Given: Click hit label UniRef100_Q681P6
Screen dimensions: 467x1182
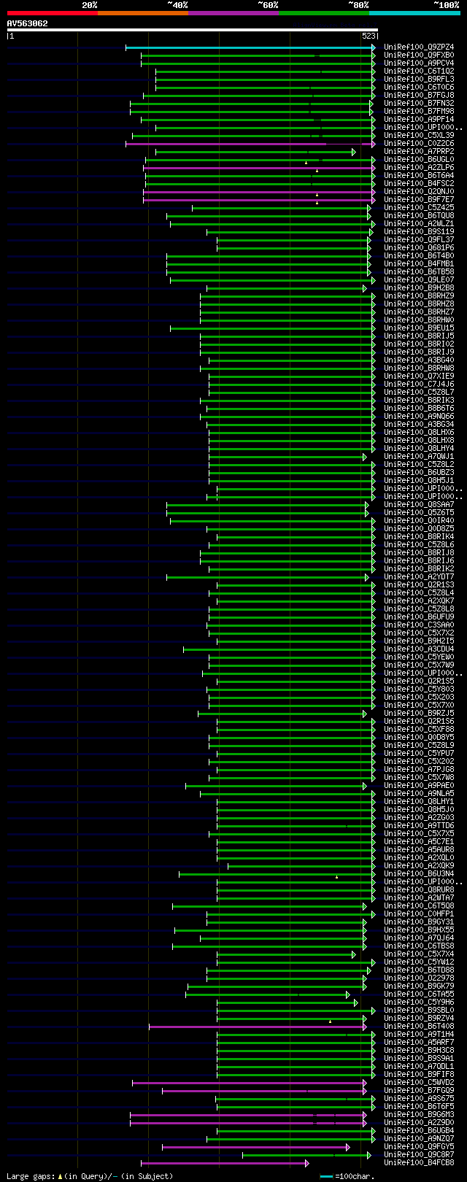Looking at the screenshot, I should click(x=419, y=248).
